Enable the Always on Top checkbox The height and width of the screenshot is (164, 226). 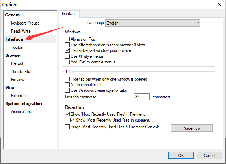[68, 40]
